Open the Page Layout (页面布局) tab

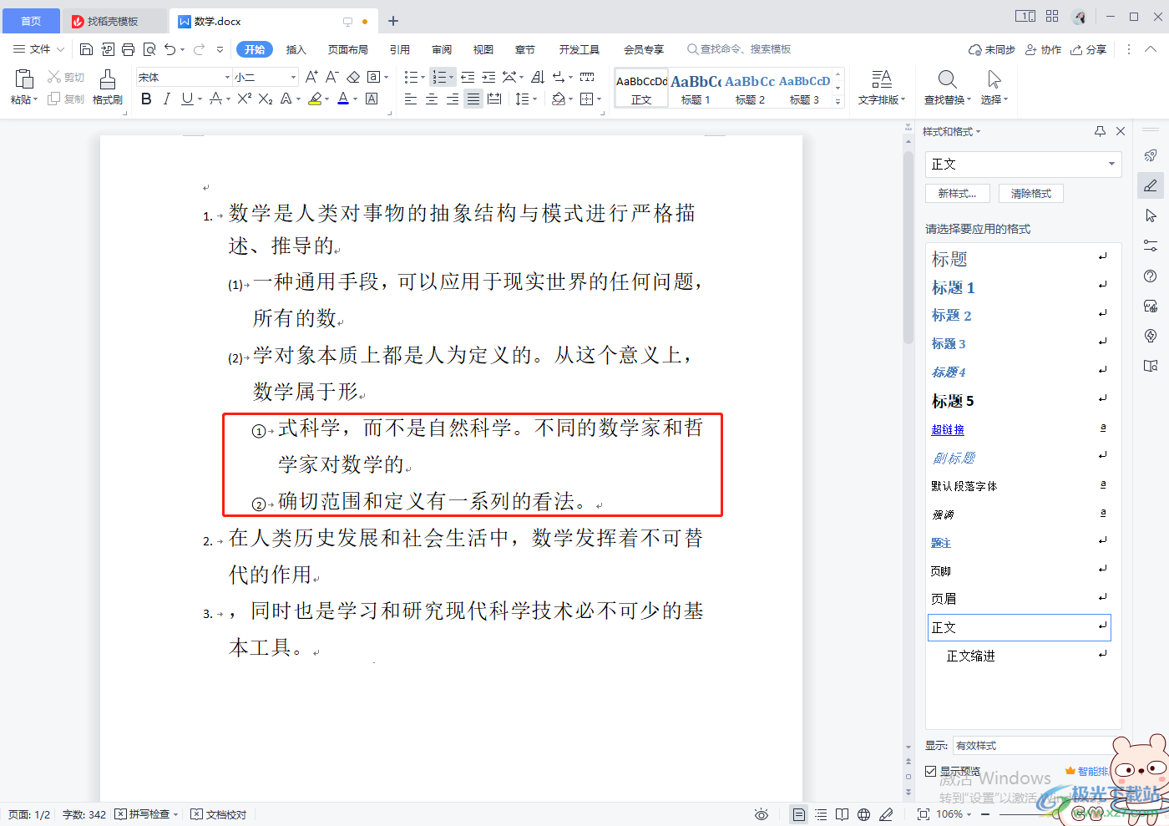[x=348, y=49]
